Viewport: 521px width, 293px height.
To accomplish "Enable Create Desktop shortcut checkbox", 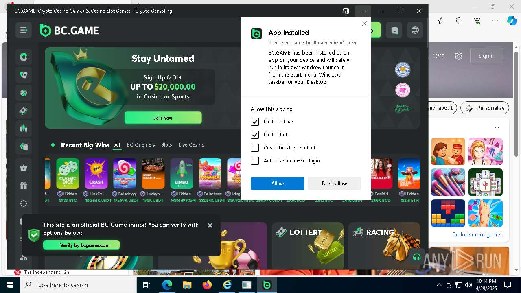I will pos(255,148).
